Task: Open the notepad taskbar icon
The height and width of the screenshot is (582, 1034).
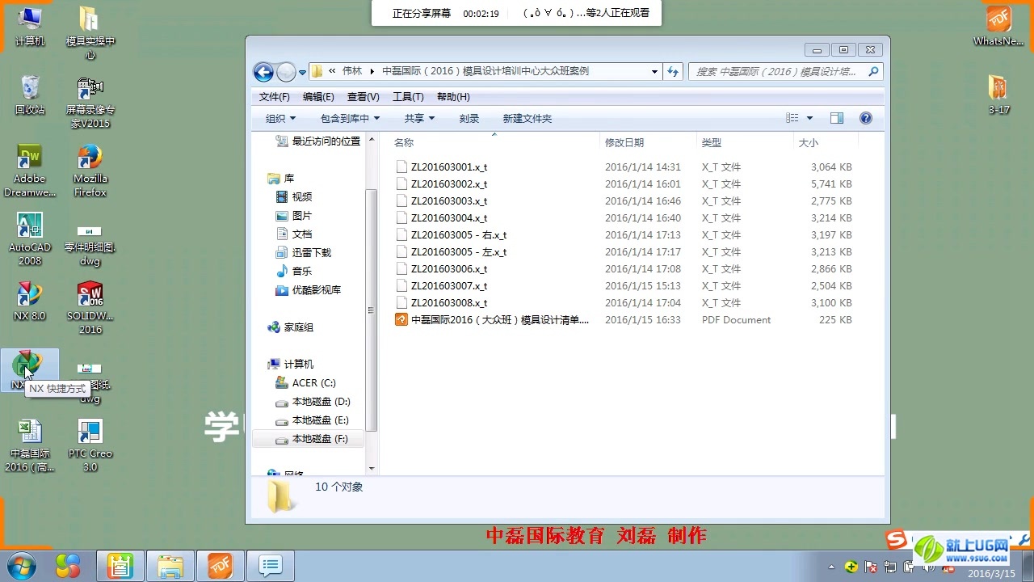Action: point(120,566)
